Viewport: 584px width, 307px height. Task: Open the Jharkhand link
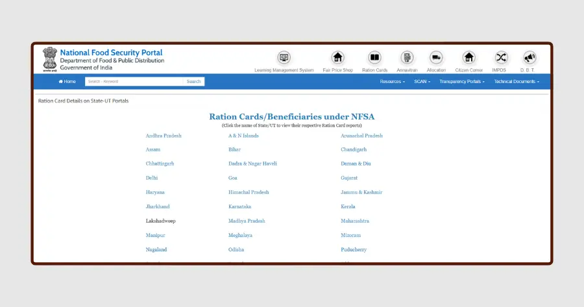(158, 206)
